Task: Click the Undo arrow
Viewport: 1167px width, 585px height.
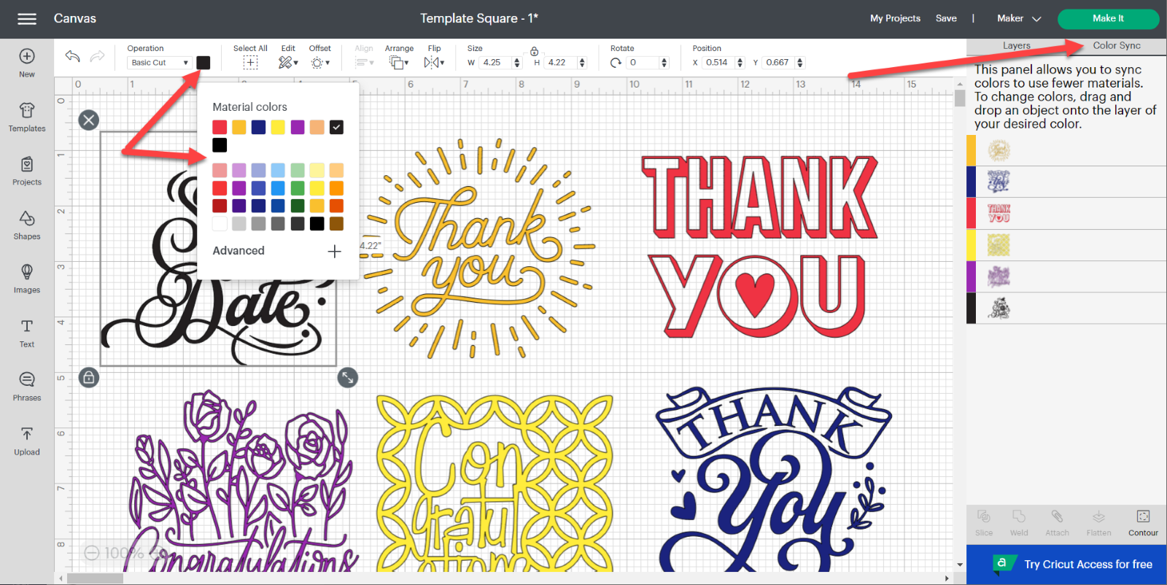Action: [x=72, y=56]
